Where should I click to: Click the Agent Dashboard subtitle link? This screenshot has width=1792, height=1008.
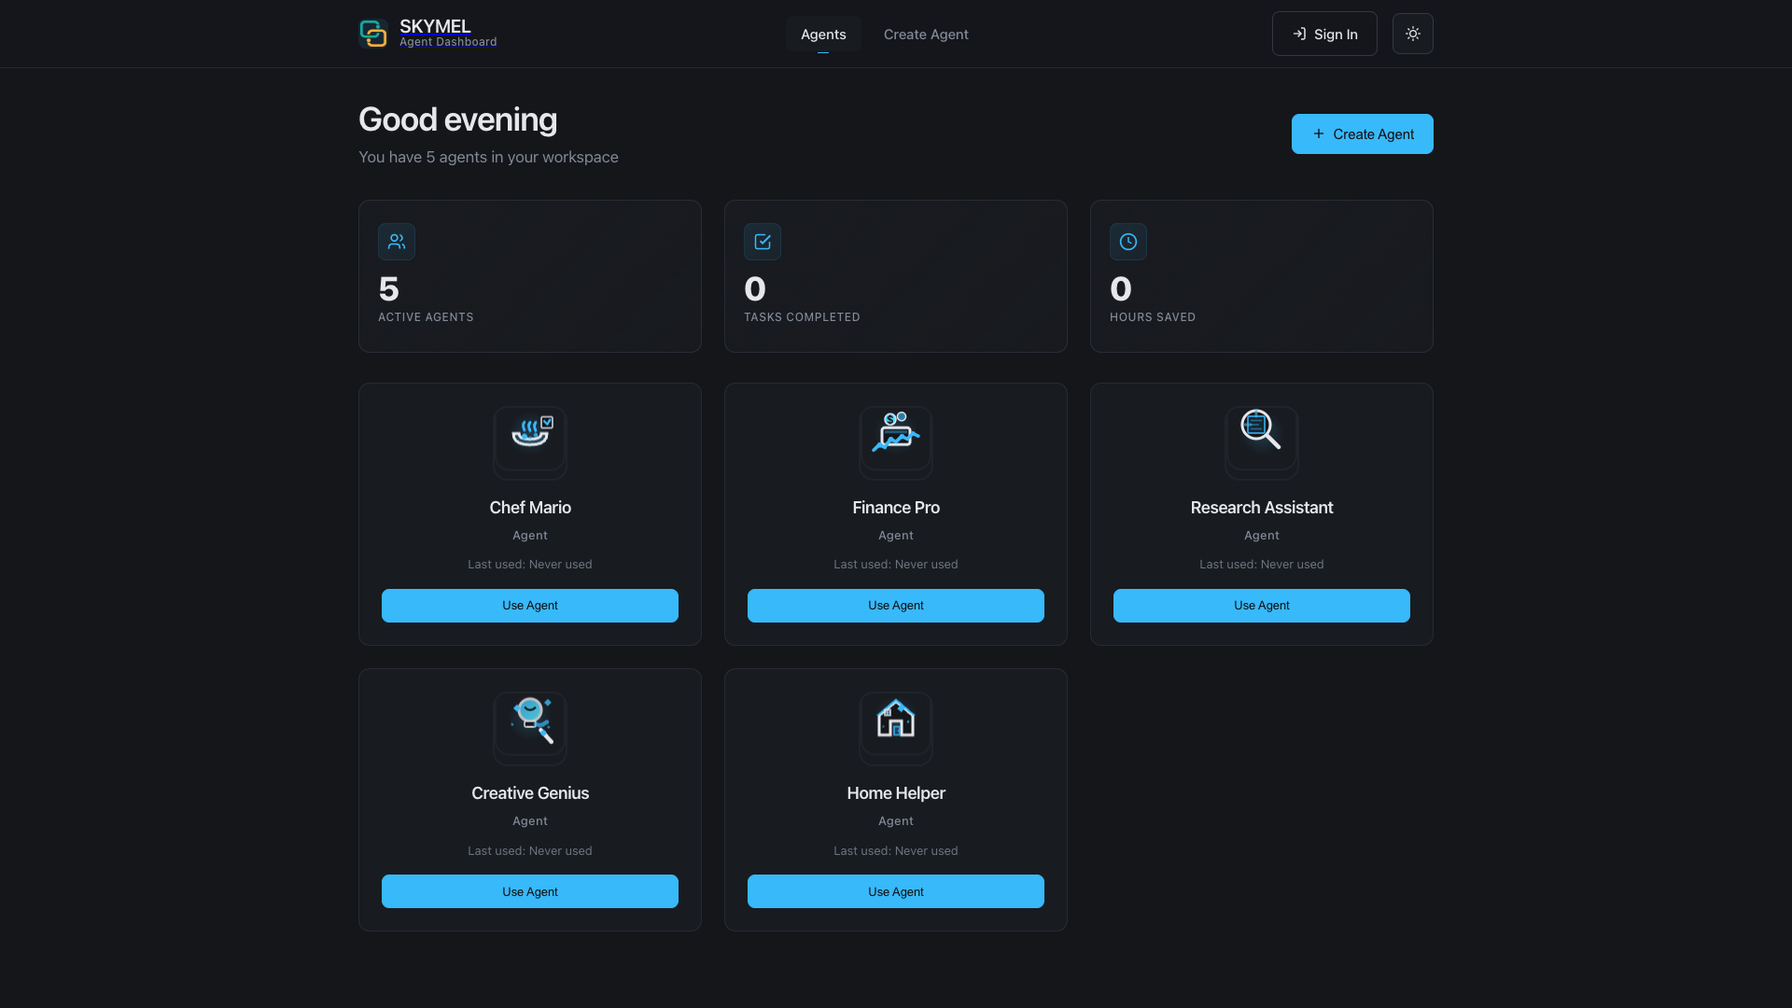[448, 42]
